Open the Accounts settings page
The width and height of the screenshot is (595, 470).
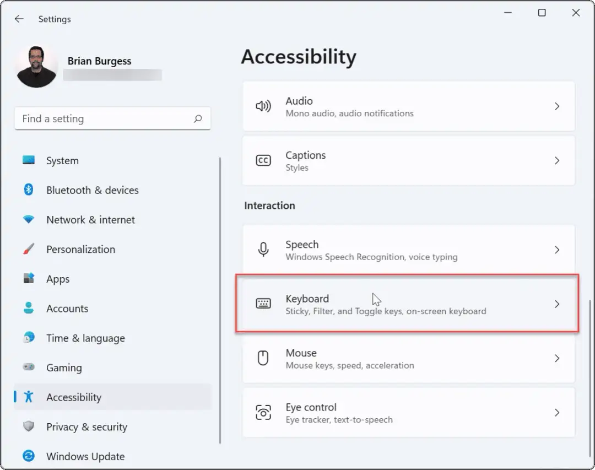point(68,308)
